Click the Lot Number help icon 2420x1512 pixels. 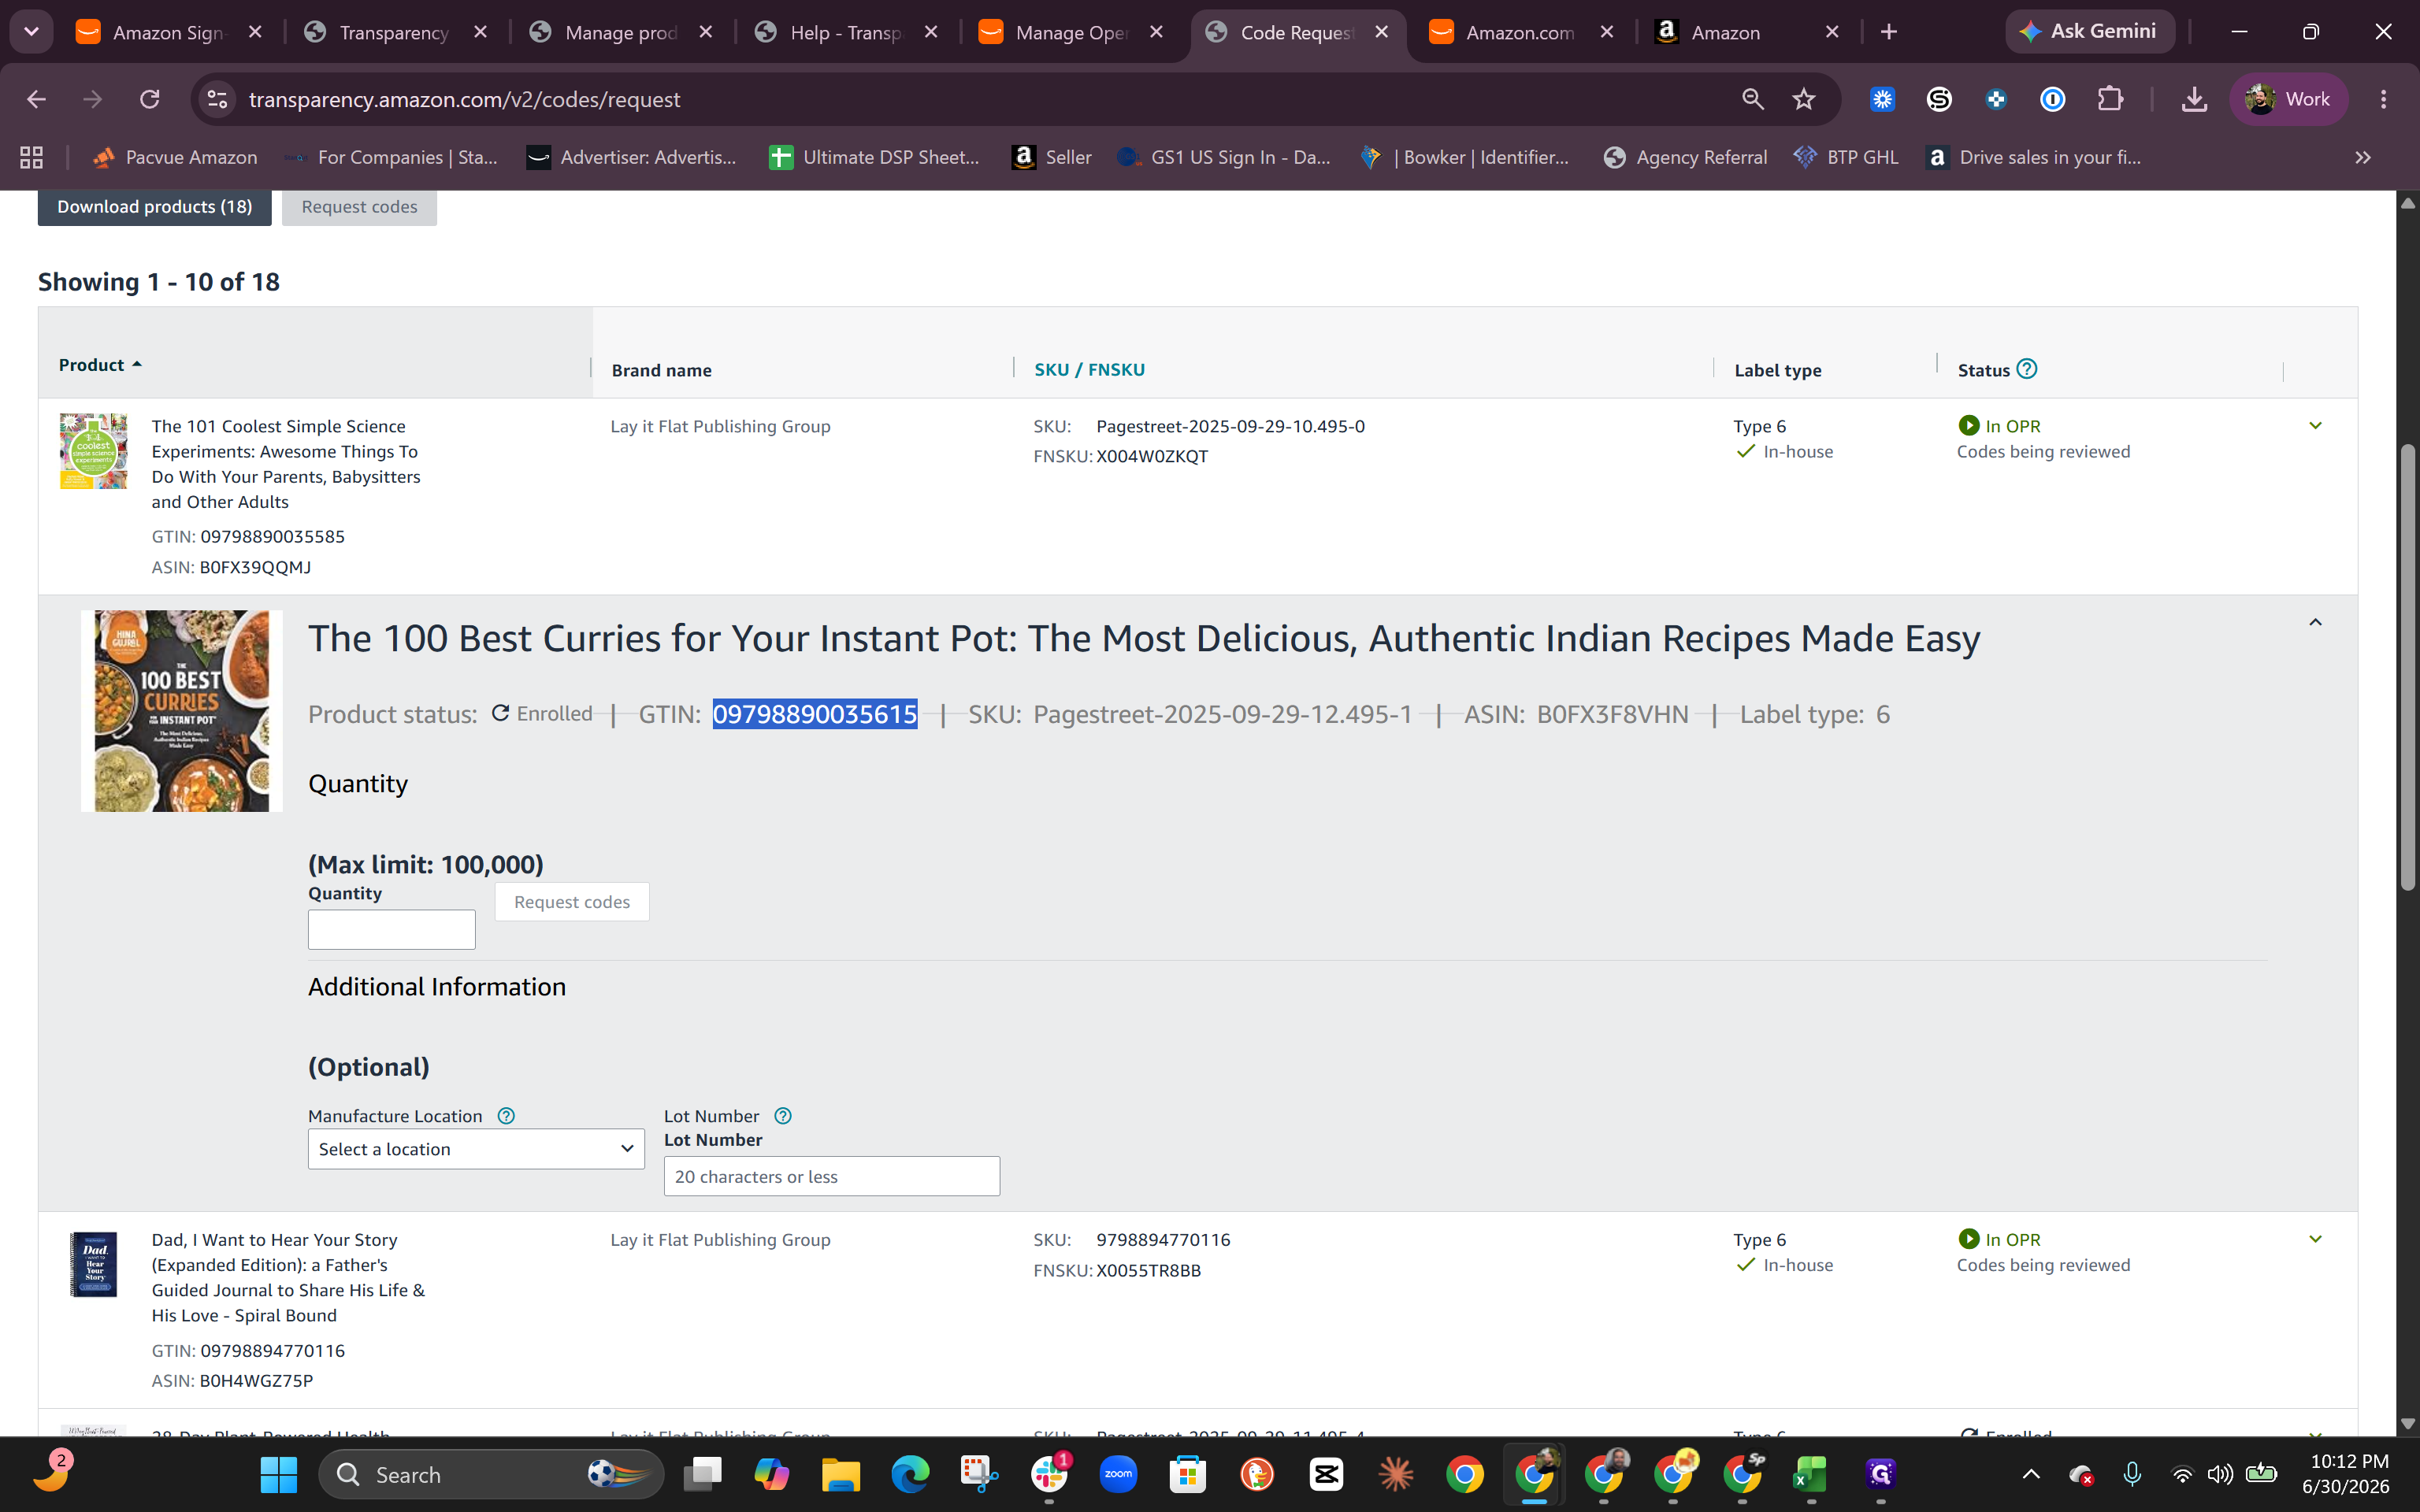[783, 1116]
